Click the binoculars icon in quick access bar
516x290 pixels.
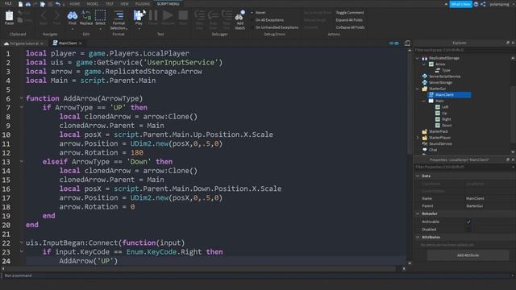[28, 4]
